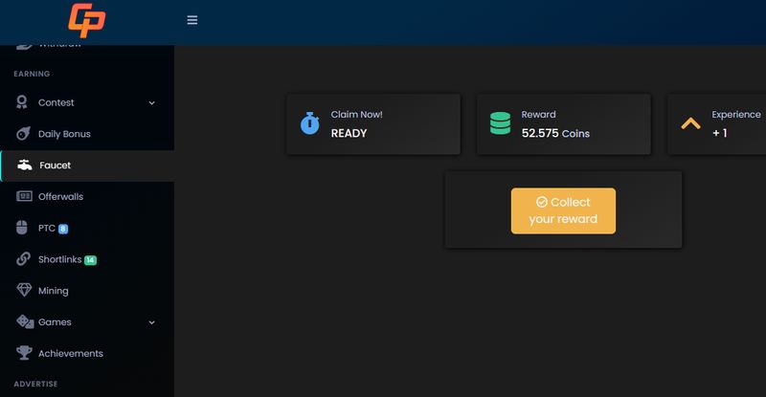Open the Contest menu item
The height and width of the screenshot is (397, 766).
pyautogui.click(x=87, y=102)
